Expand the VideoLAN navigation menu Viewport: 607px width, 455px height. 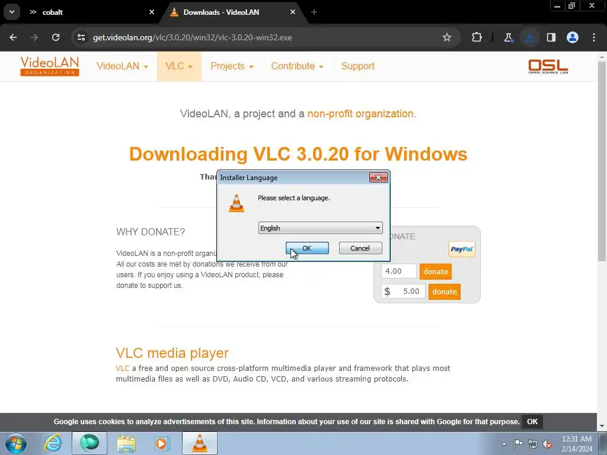(x=122, y=66)
